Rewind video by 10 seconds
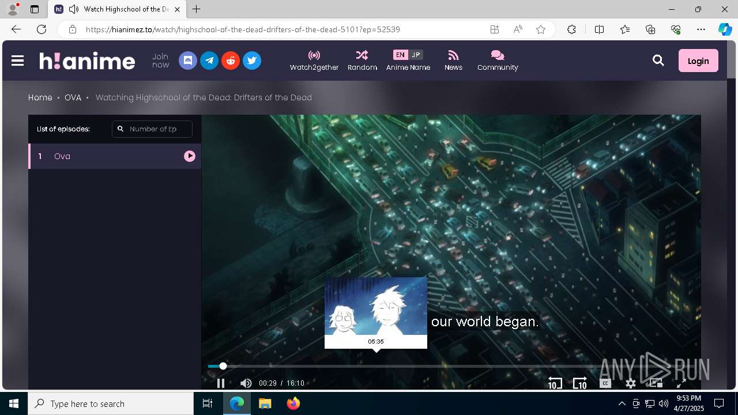The width and height of the screenshot is (738, 415). pyautogui.click(x=555, y=383)
